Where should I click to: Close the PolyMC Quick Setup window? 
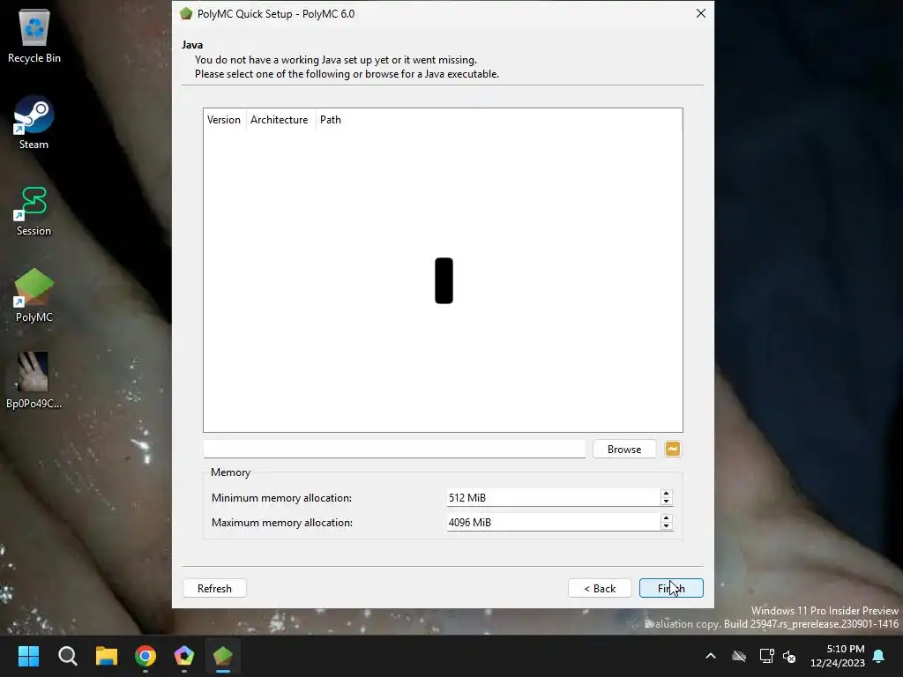[701, 13]
